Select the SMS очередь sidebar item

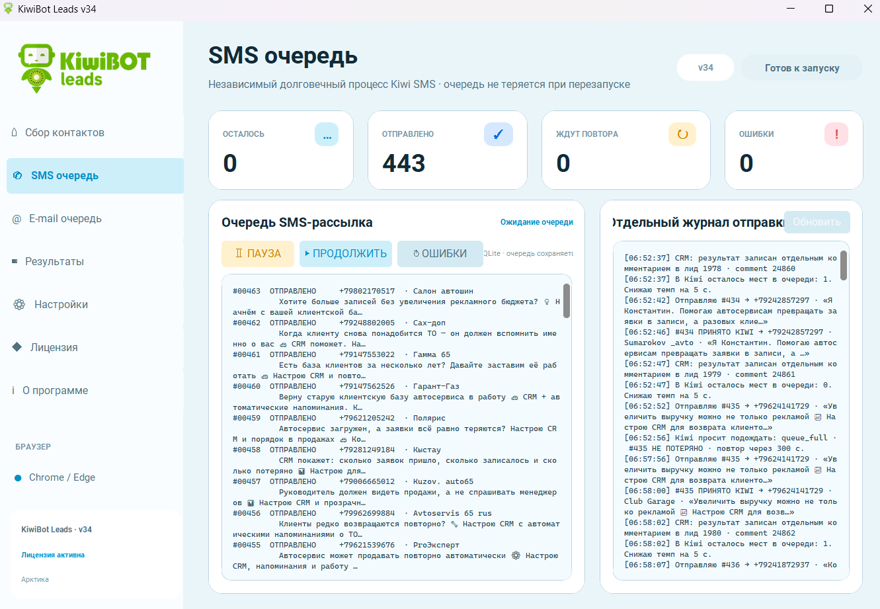pos(95,175)
